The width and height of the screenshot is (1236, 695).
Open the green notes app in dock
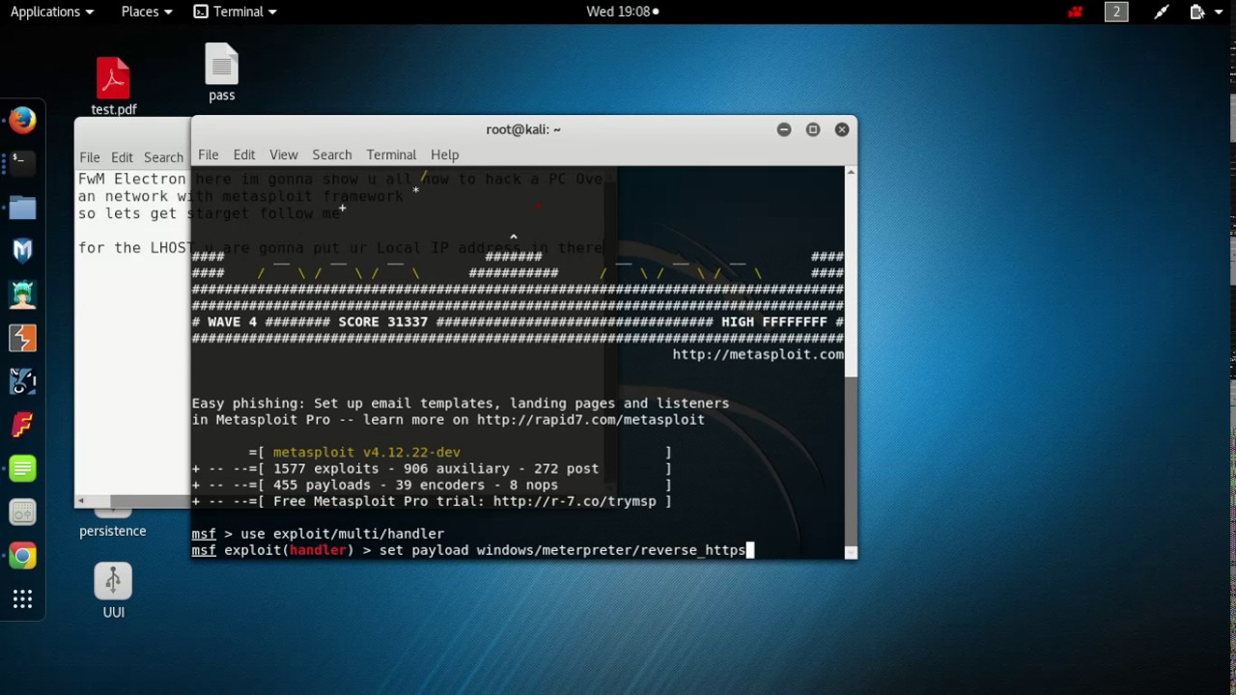coord(22,468)
